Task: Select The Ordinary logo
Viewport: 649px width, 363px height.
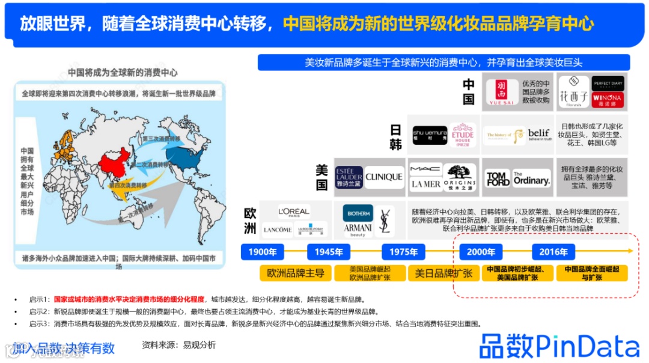Action: 531,178
